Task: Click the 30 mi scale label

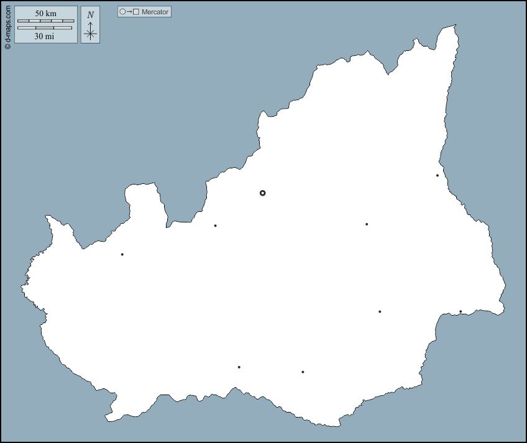Action: coord(44,36)
